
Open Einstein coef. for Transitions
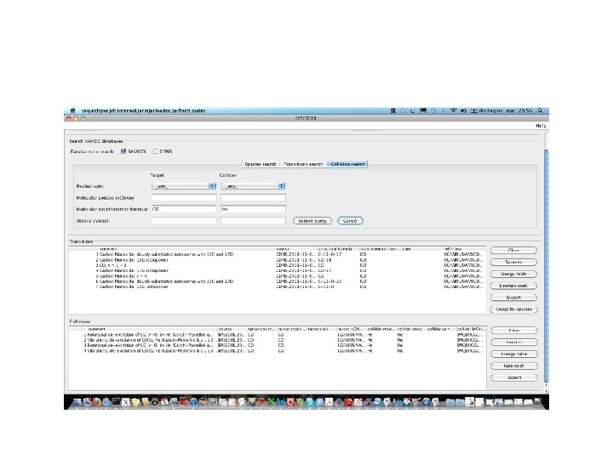tap(513, 286)
